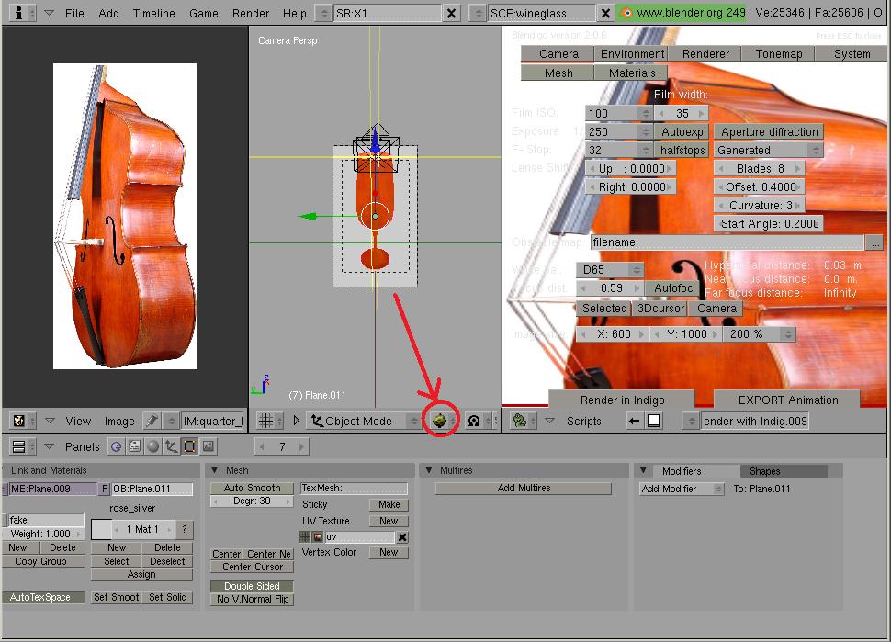The image size is (891, 642).
Task: Click Add Multires button
Action: pos(524,488)
